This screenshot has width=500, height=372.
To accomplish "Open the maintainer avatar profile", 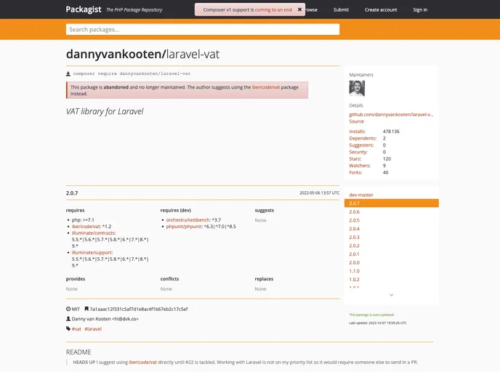I will click(x=357, y=89).
